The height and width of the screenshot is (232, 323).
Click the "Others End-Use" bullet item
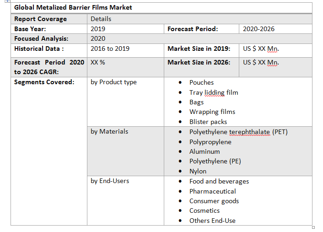point(212,221)
